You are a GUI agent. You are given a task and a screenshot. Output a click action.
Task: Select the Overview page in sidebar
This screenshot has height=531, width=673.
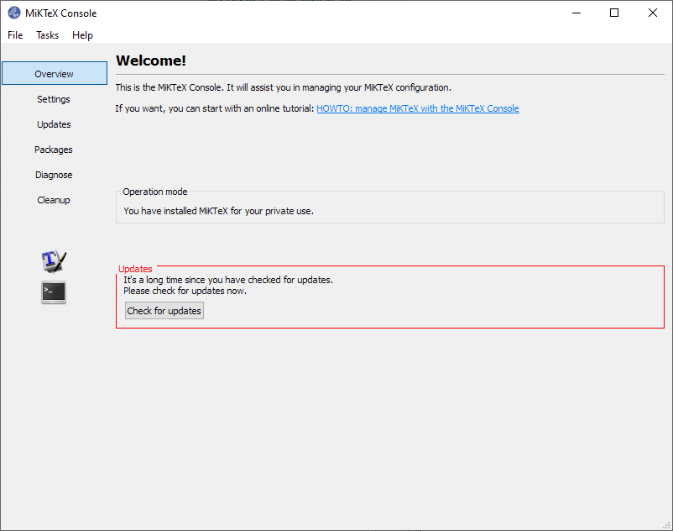click(54, 74)
